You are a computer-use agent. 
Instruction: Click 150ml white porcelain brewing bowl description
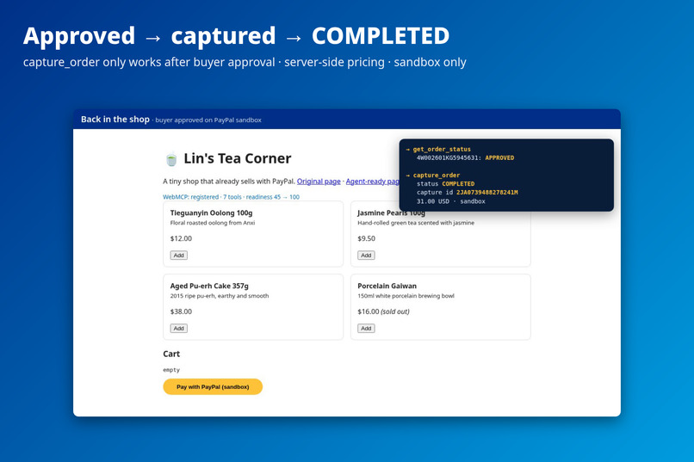(x=406, y=296)
